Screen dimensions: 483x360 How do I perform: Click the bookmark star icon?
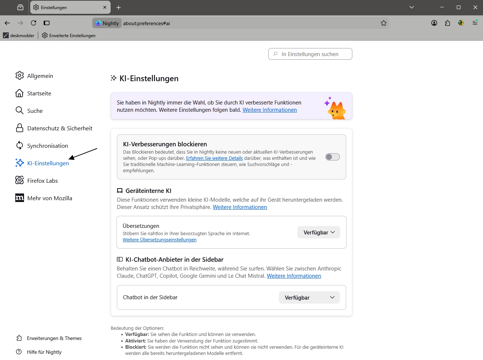pos(383,23)
